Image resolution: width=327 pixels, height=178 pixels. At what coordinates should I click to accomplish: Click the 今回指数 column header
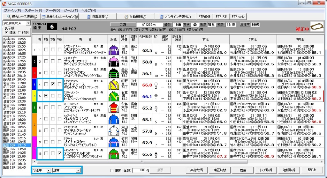click(x=146, y=39)
